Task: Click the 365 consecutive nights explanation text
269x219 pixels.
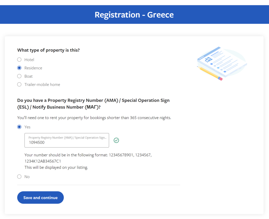Action: tap(94, 118)
